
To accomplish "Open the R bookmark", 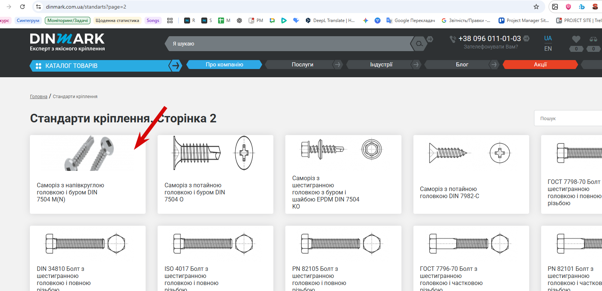I will coord(190,21).
